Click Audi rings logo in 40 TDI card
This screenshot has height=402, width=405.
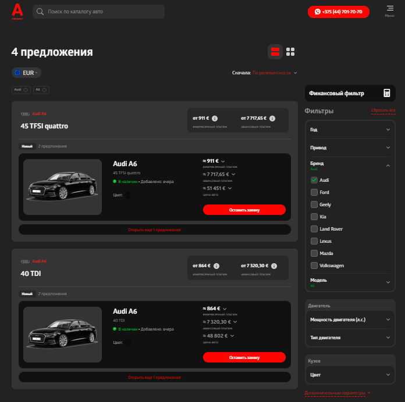(x=25, y=261)
